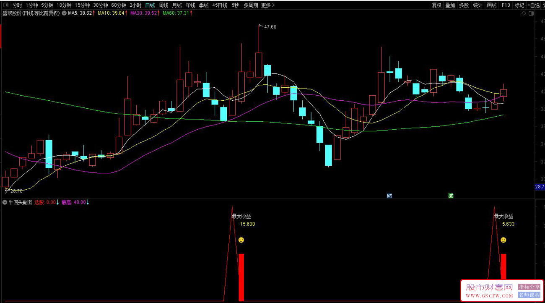Click the MA10: 39.84 label
Image resolution: width=545 pixels, height=303 pixels.
pos(110,13)
